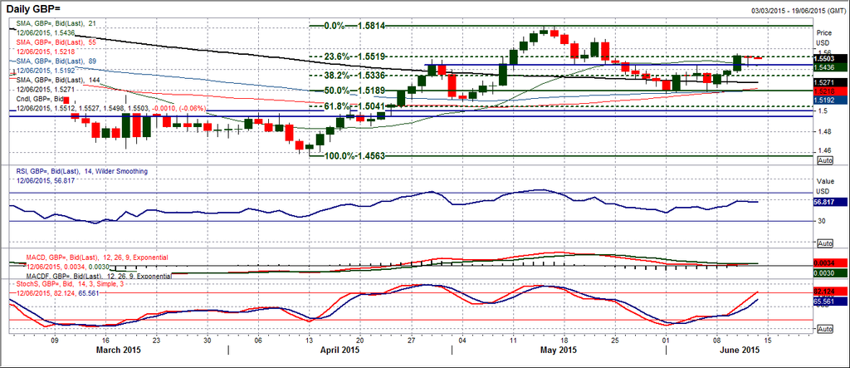Click the 1.46 price axis tick
Screen dimensions: 850x368
(823, 150)
